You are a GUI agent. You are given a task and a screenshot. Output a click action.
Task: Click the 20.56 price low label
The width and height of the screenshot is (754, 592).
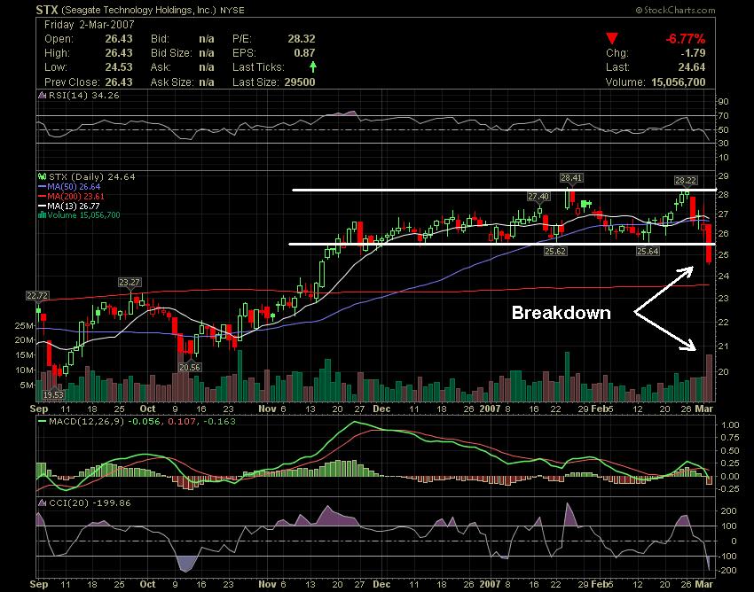(190, 367)
